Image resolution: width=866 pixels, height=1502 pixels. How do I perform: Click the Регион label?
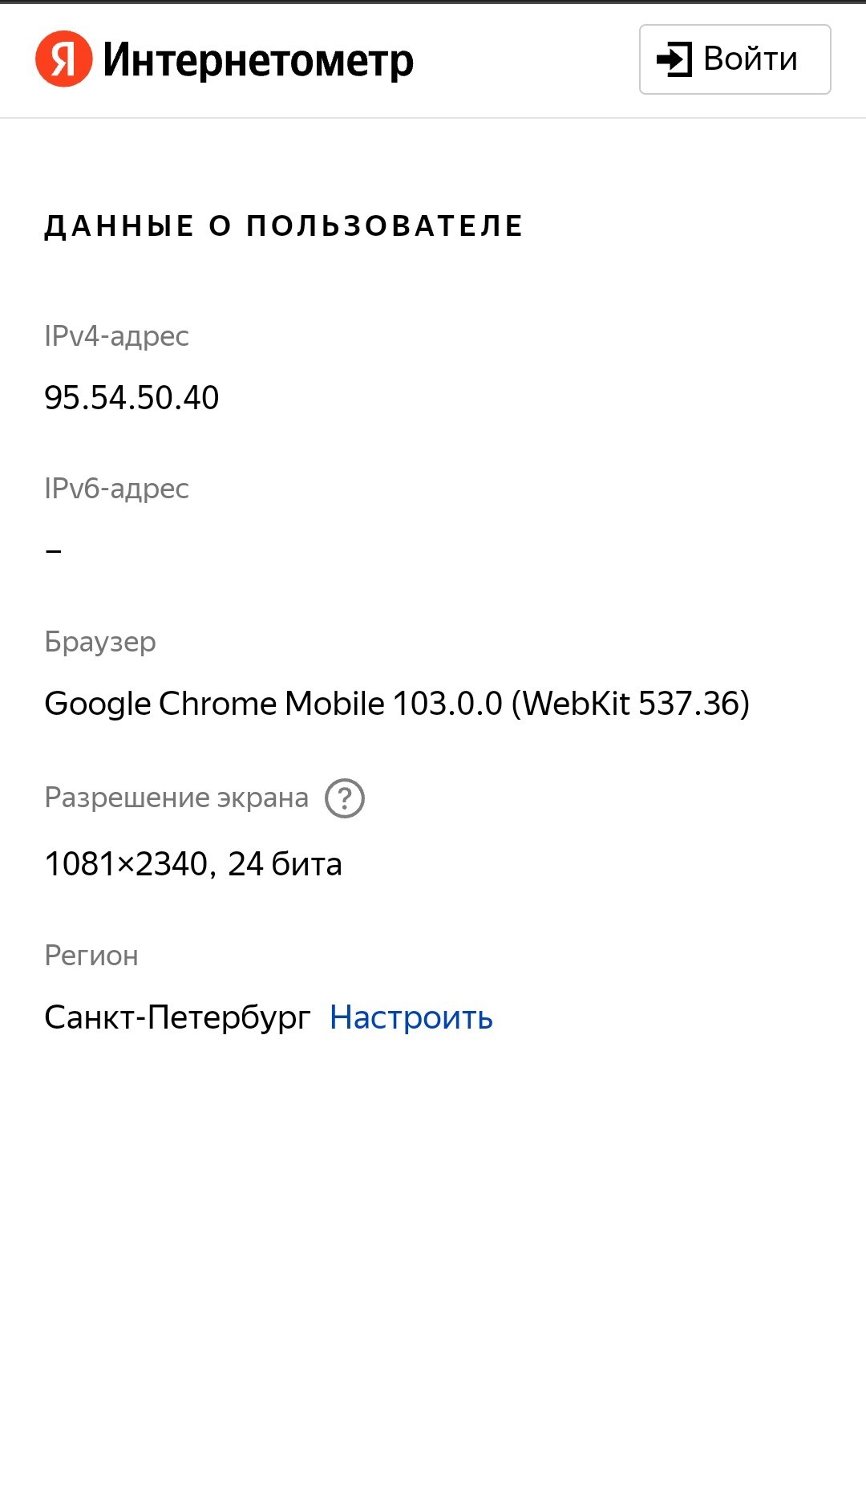point(91,956)
